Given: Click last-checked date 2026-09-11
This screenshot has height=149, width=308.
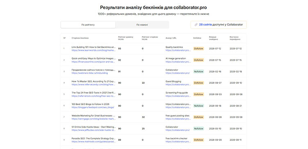Looking at the screenshot, I should (x=236, y=140).
